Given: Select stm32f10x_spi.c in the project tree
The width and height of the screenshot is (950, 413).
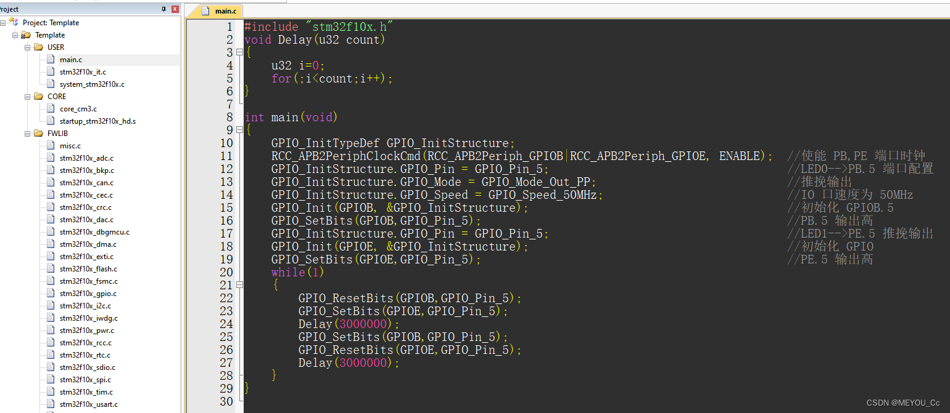Looking at the screenshot, I should [86, 380].
